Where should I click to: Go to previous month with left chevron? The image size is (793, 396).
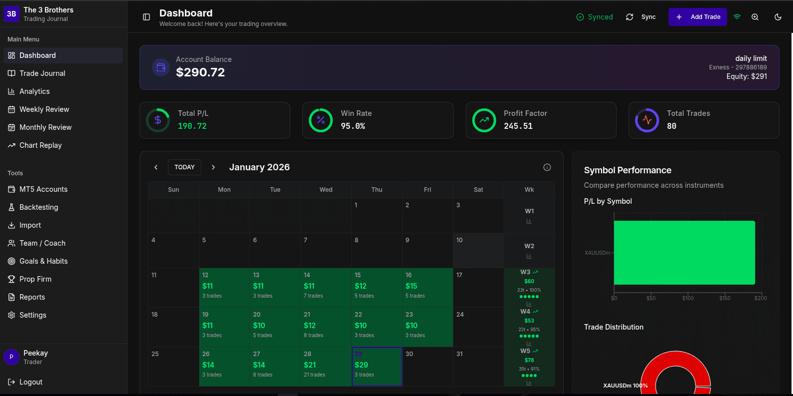click(x=156, y=167)
